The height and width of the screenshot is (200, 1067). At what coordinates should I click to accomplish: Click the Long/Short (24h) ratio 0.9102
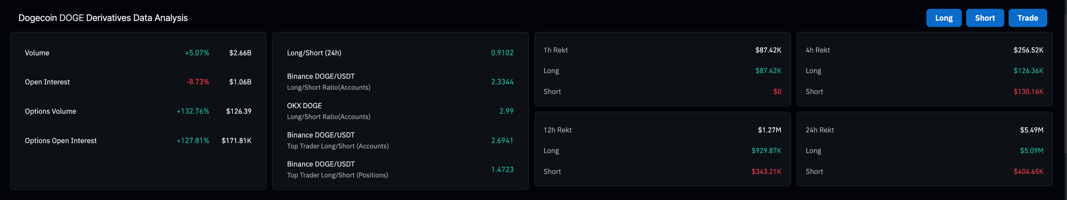pyautogui.click(x=502, y=53)
